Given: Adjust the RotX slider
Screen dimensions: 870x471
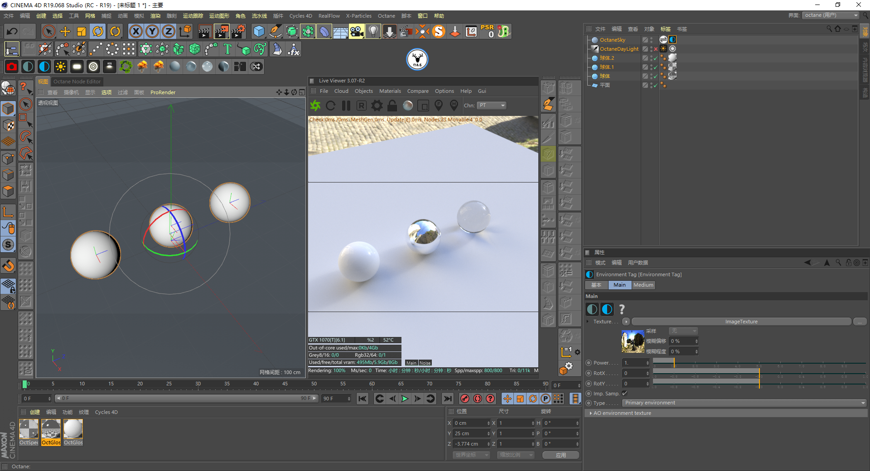Looking at the screenshot, I should click(x=759, y=373).
